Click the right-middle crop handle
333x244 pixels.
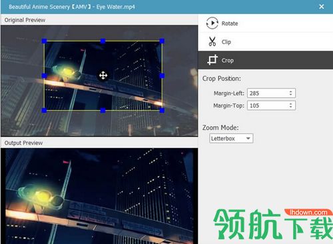click(162, 76)
